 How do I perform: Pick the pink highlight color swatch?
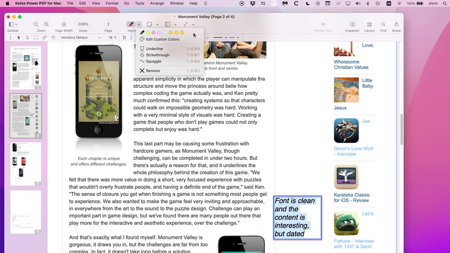[x=154, y=33]
